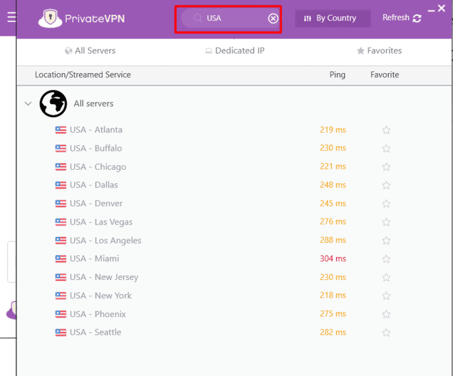Clear the USA search text with X icon
The image size is (453, 376).
point(273,18)
